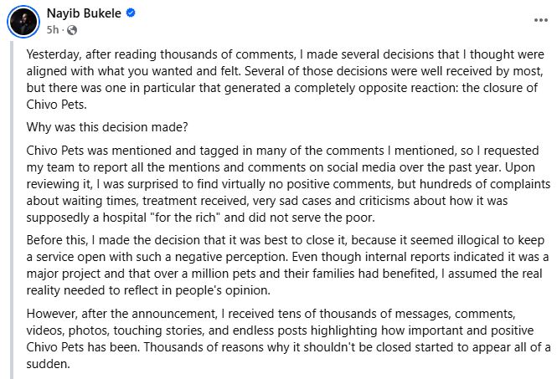This screenshot has height=379, width=557.
Task: Click the globe public audience icon
Action: click(x=72, y=30)
